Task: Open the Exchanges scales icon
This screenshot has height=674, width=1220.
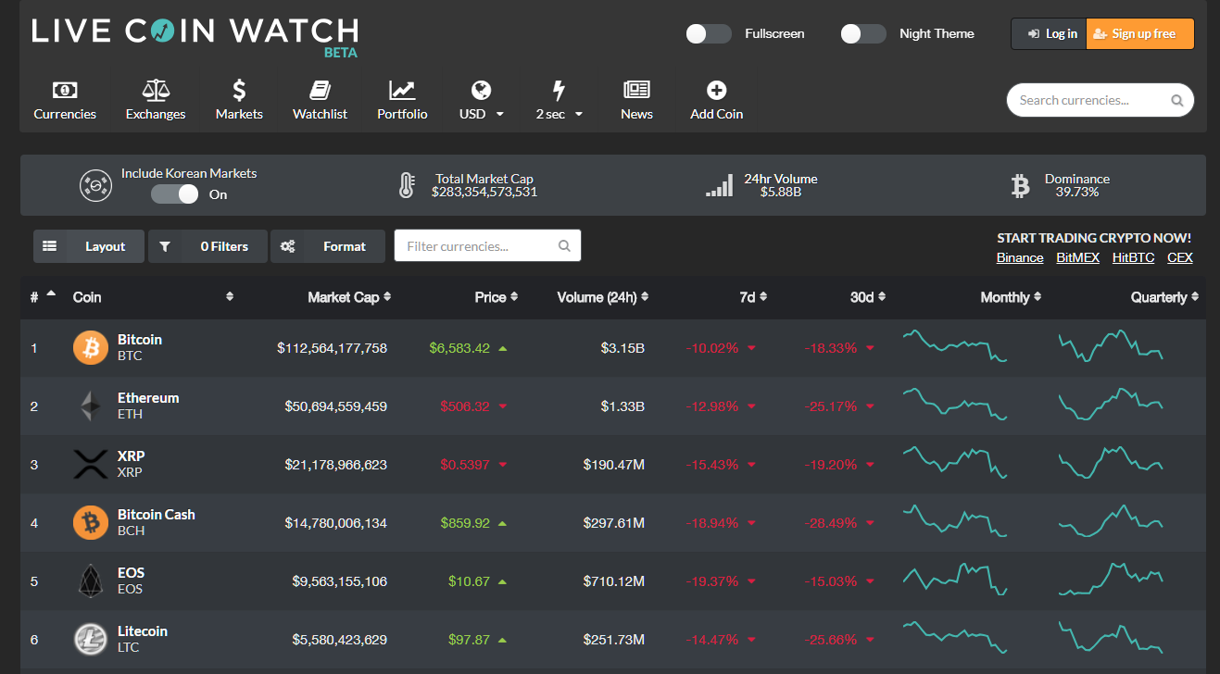Action: (x=156, y=90)
